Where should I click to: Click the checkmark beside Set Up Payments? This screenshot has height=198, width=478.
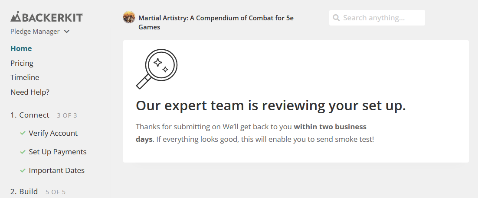[23, 152]
